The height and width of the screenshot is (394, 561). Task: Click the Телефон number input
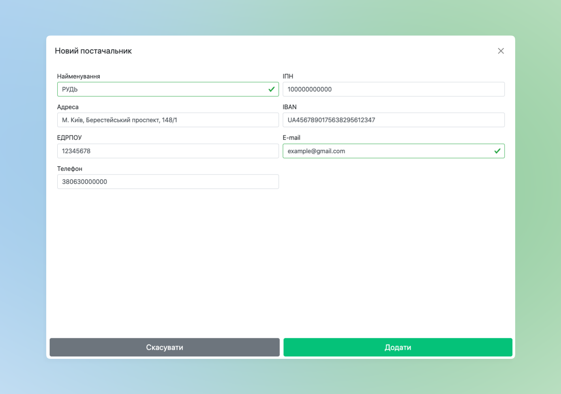point(168,182)
